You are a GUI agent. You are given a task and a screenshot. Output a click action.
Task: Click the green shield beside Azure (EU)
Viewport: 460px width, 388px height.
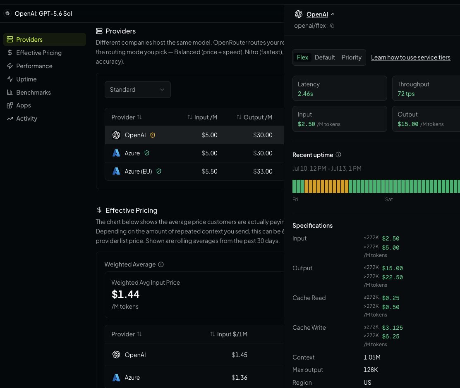[159, 171]
